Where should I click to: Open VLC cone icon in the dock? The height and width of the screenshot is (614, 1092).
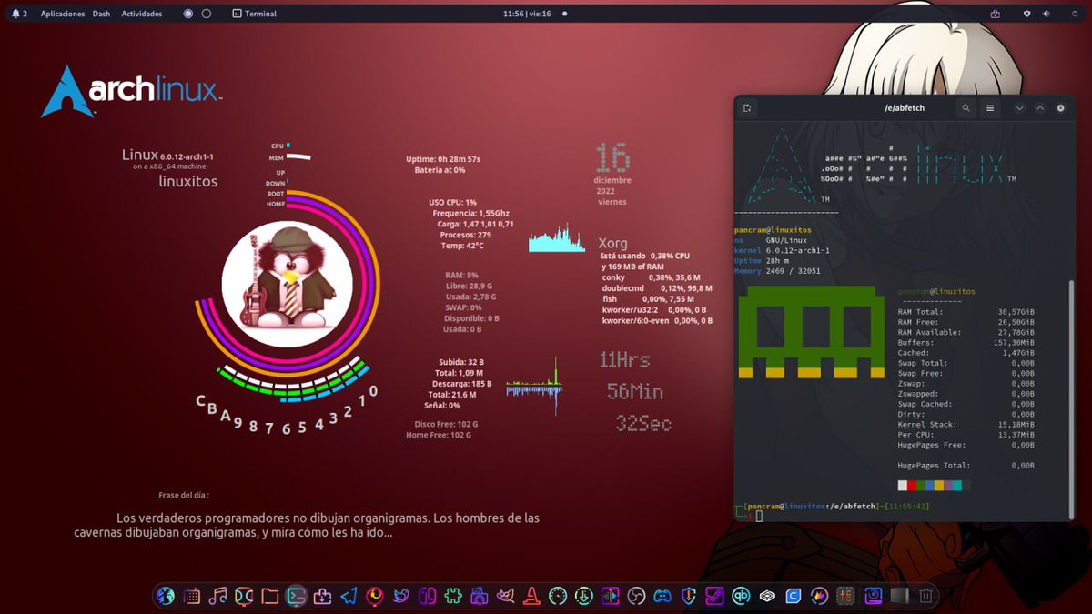531,596
